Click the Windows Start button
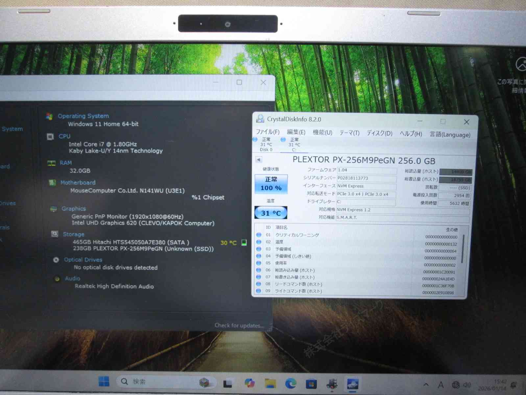Image resolution: width=526 pixels, height=395 pixels. [104, 382]
